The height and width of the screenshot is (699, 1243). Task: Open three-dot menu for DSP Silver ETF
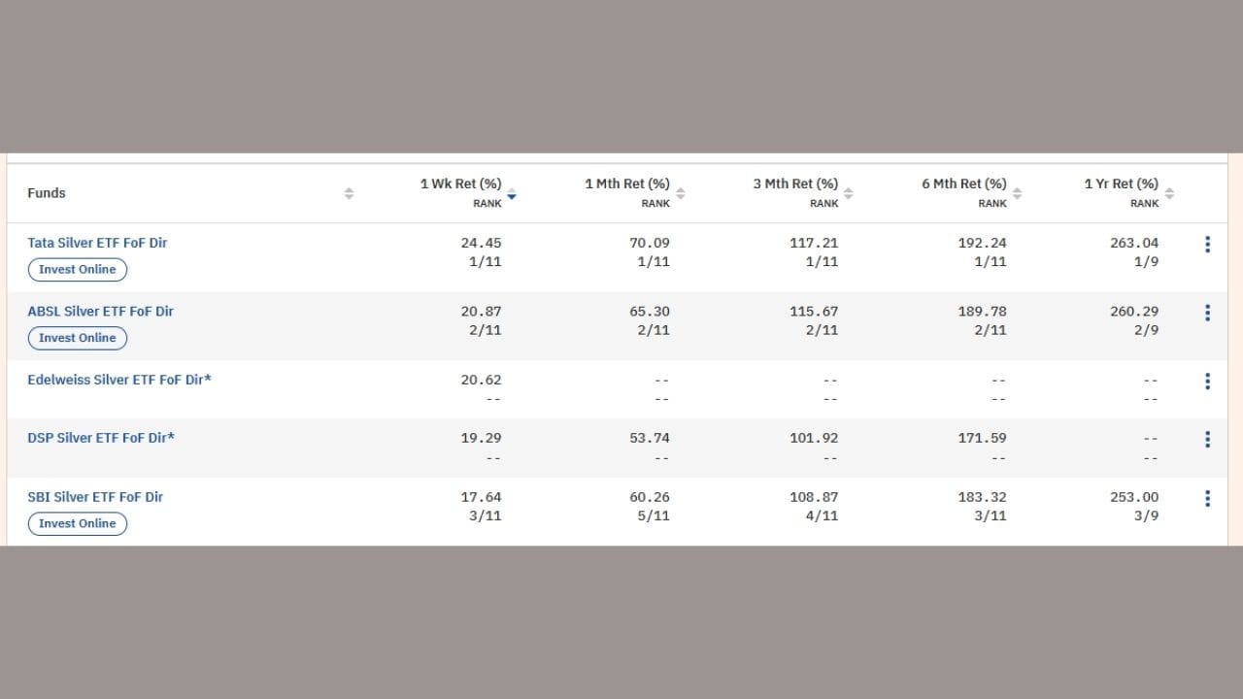1207,440
